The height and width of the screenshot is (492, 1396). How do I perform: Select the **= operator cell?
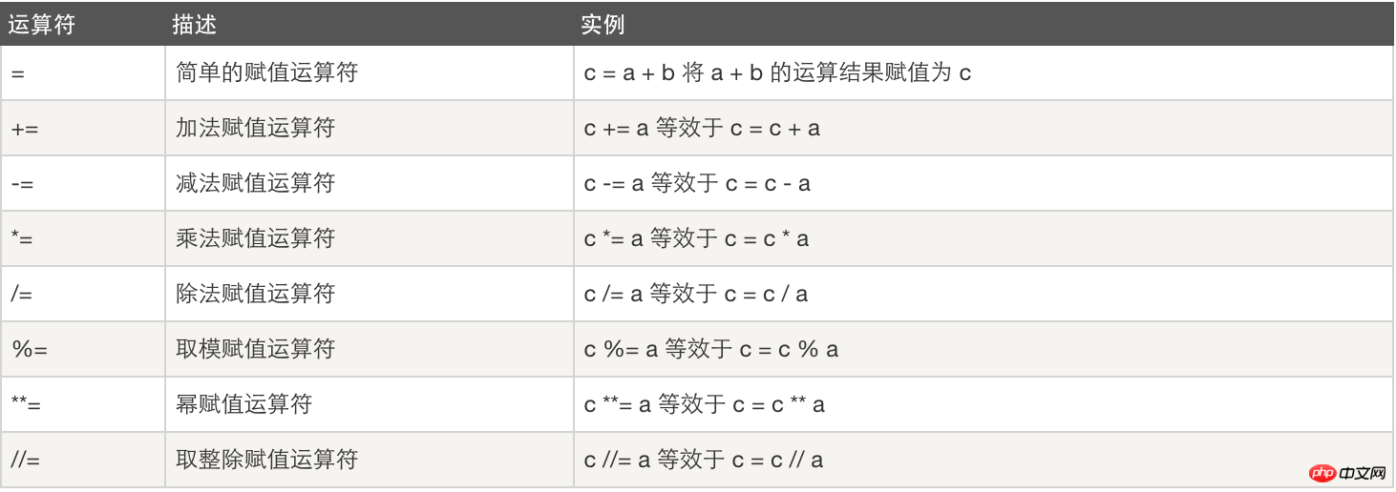pyautogui.click(x=83, y=405)
